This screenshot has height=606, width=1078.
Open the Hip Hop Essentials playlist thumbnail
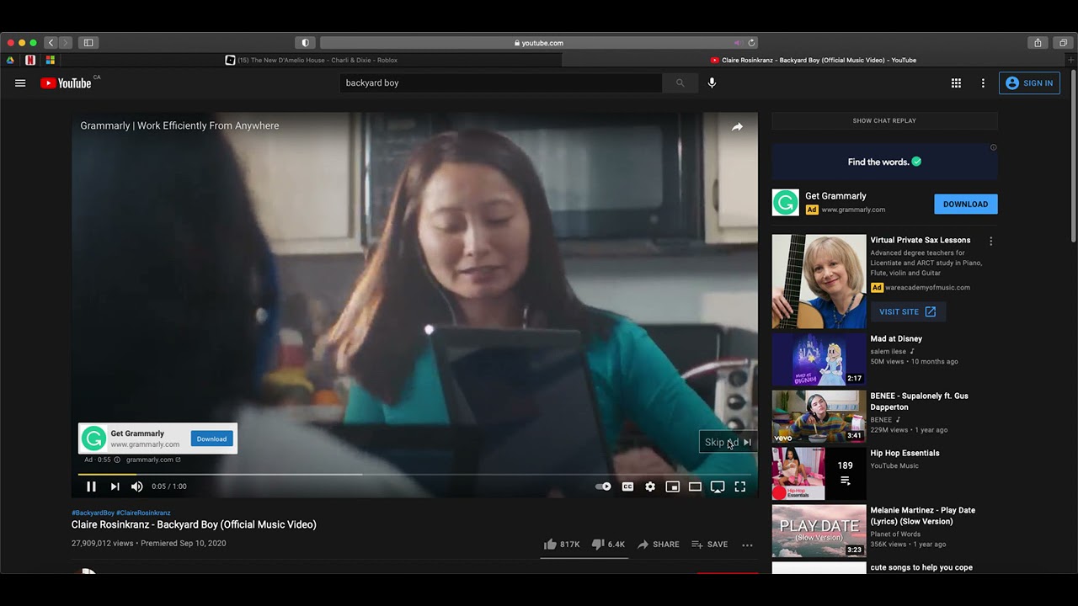pos(819,474)
